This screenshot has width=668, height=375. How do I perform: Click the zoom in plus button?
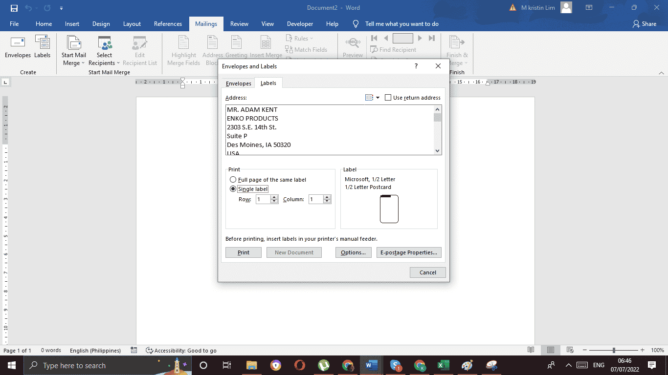[x=642, y=350]
